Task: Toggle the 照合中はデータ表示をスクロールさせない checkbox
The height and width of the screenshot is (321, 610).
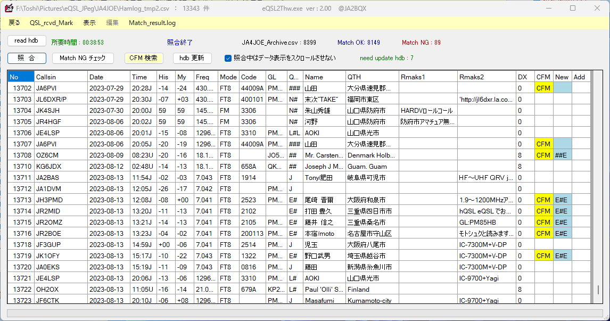Action: tap(228, 59)
